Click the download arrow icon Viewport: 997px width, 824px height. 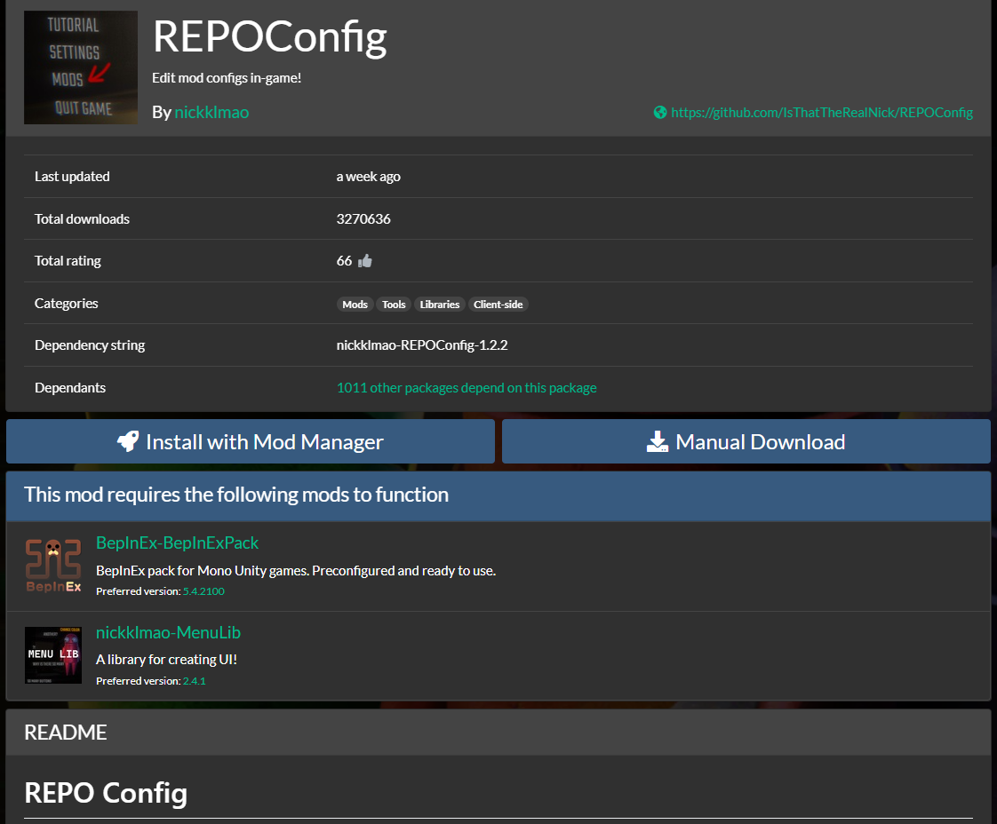click(x=658, y=441)
